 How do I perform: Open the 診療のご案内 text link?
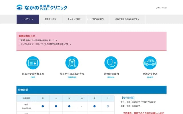(111, 74)
